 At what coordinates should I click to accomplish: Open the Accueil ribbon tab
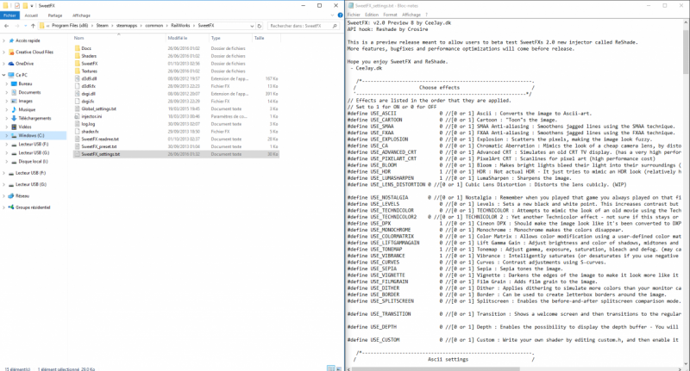(x=31, y=15)
